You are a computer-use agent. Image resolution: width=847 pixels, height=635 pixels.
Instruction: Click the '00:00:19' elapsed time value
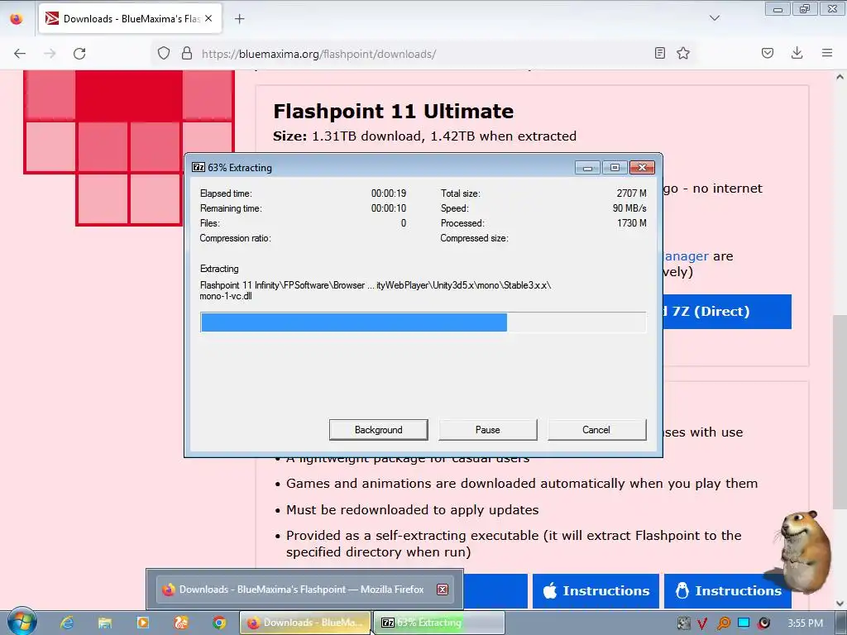389,193
